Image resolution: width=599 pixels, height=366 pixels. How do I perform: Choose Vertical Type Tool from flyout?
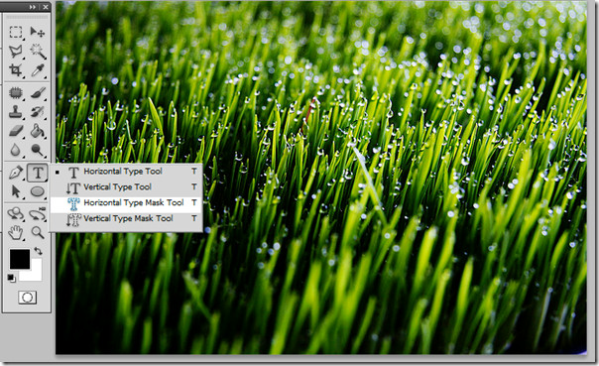[126, 186]
